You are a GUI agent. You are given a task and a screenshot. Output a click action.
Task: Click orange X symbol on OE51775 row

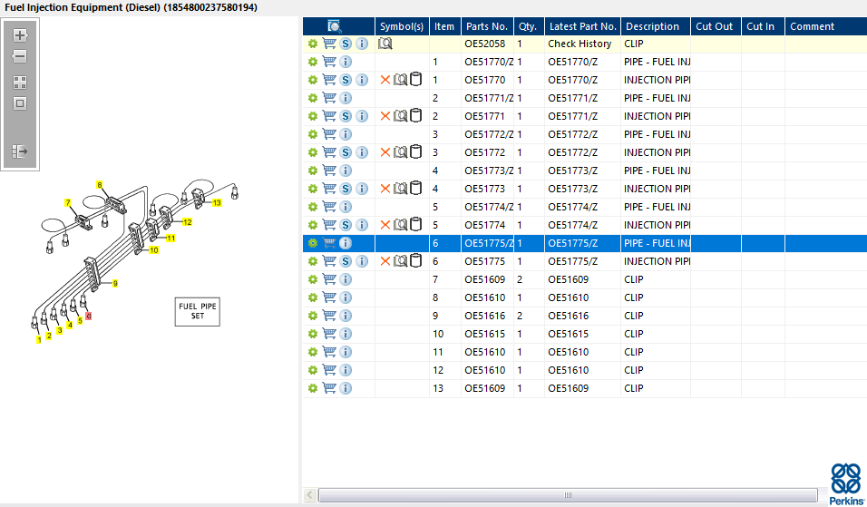click(x=385, y=261)
